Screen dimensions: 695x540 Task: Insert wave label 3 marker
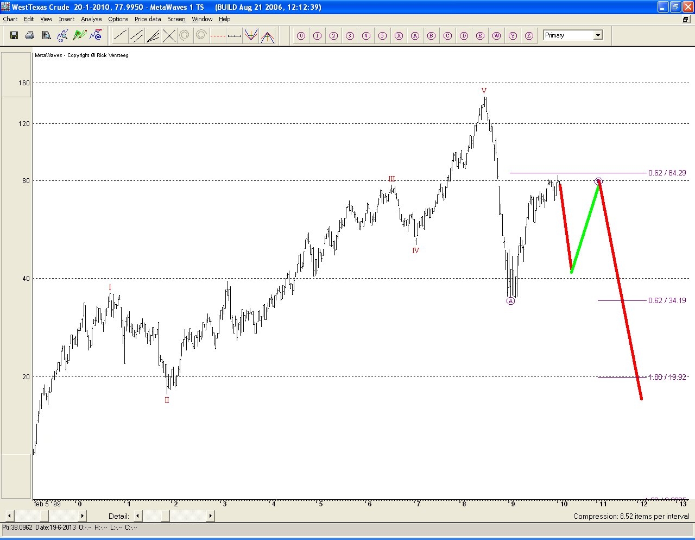(350, 36)
